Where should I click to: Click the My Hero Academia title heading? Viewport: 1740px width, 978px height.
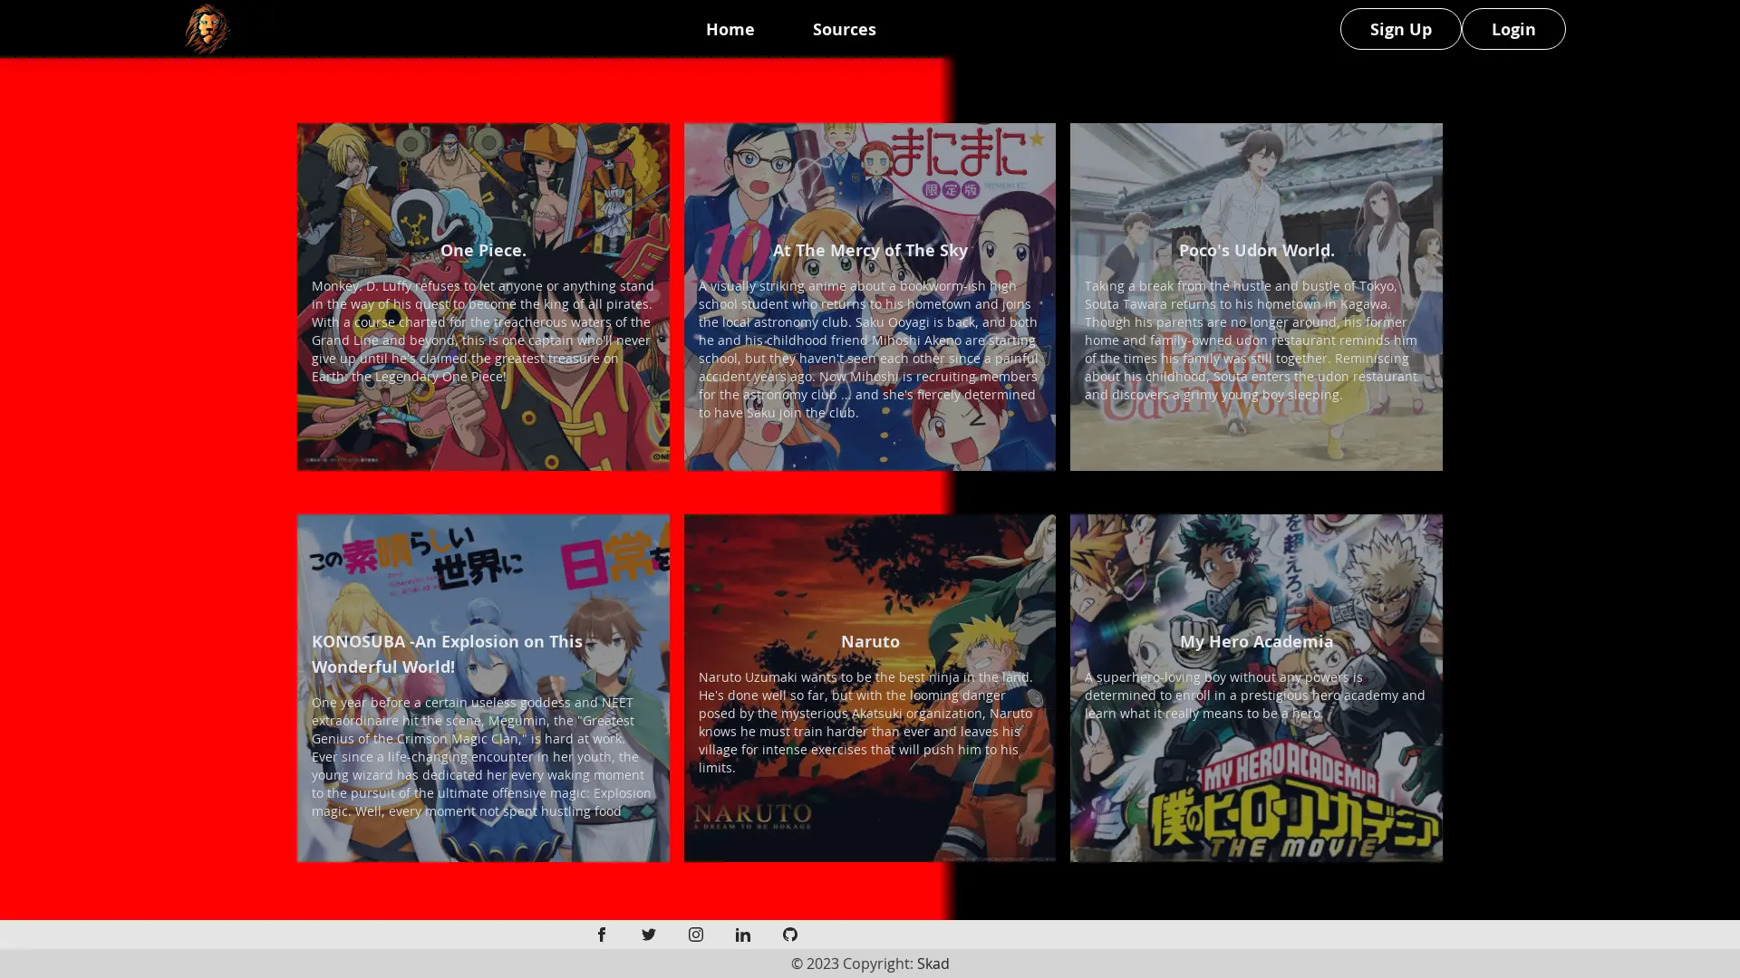pos(1256,641)
